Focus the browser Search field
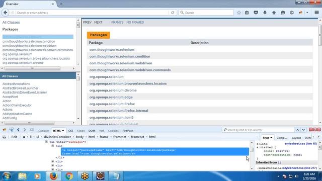This screenshot has width=322, height=181. pyautogui.click(x=206, y=13)
